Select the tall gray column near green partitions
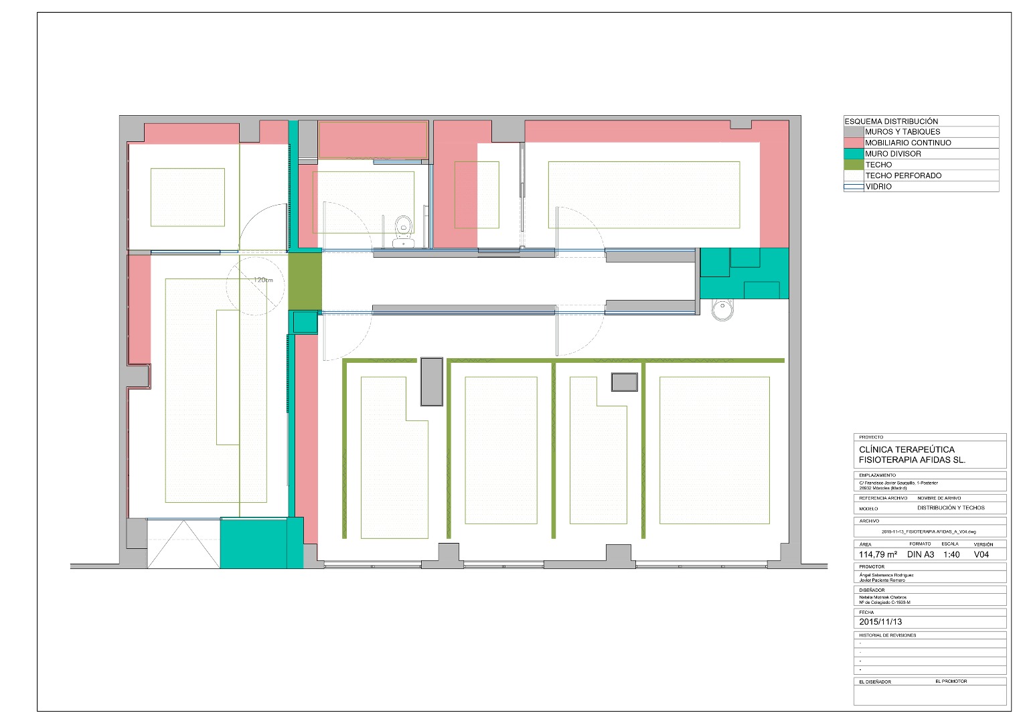Image resolution: width=1023 pixels, height=723 pixels. pyautogui.click(x=432, y=382)
